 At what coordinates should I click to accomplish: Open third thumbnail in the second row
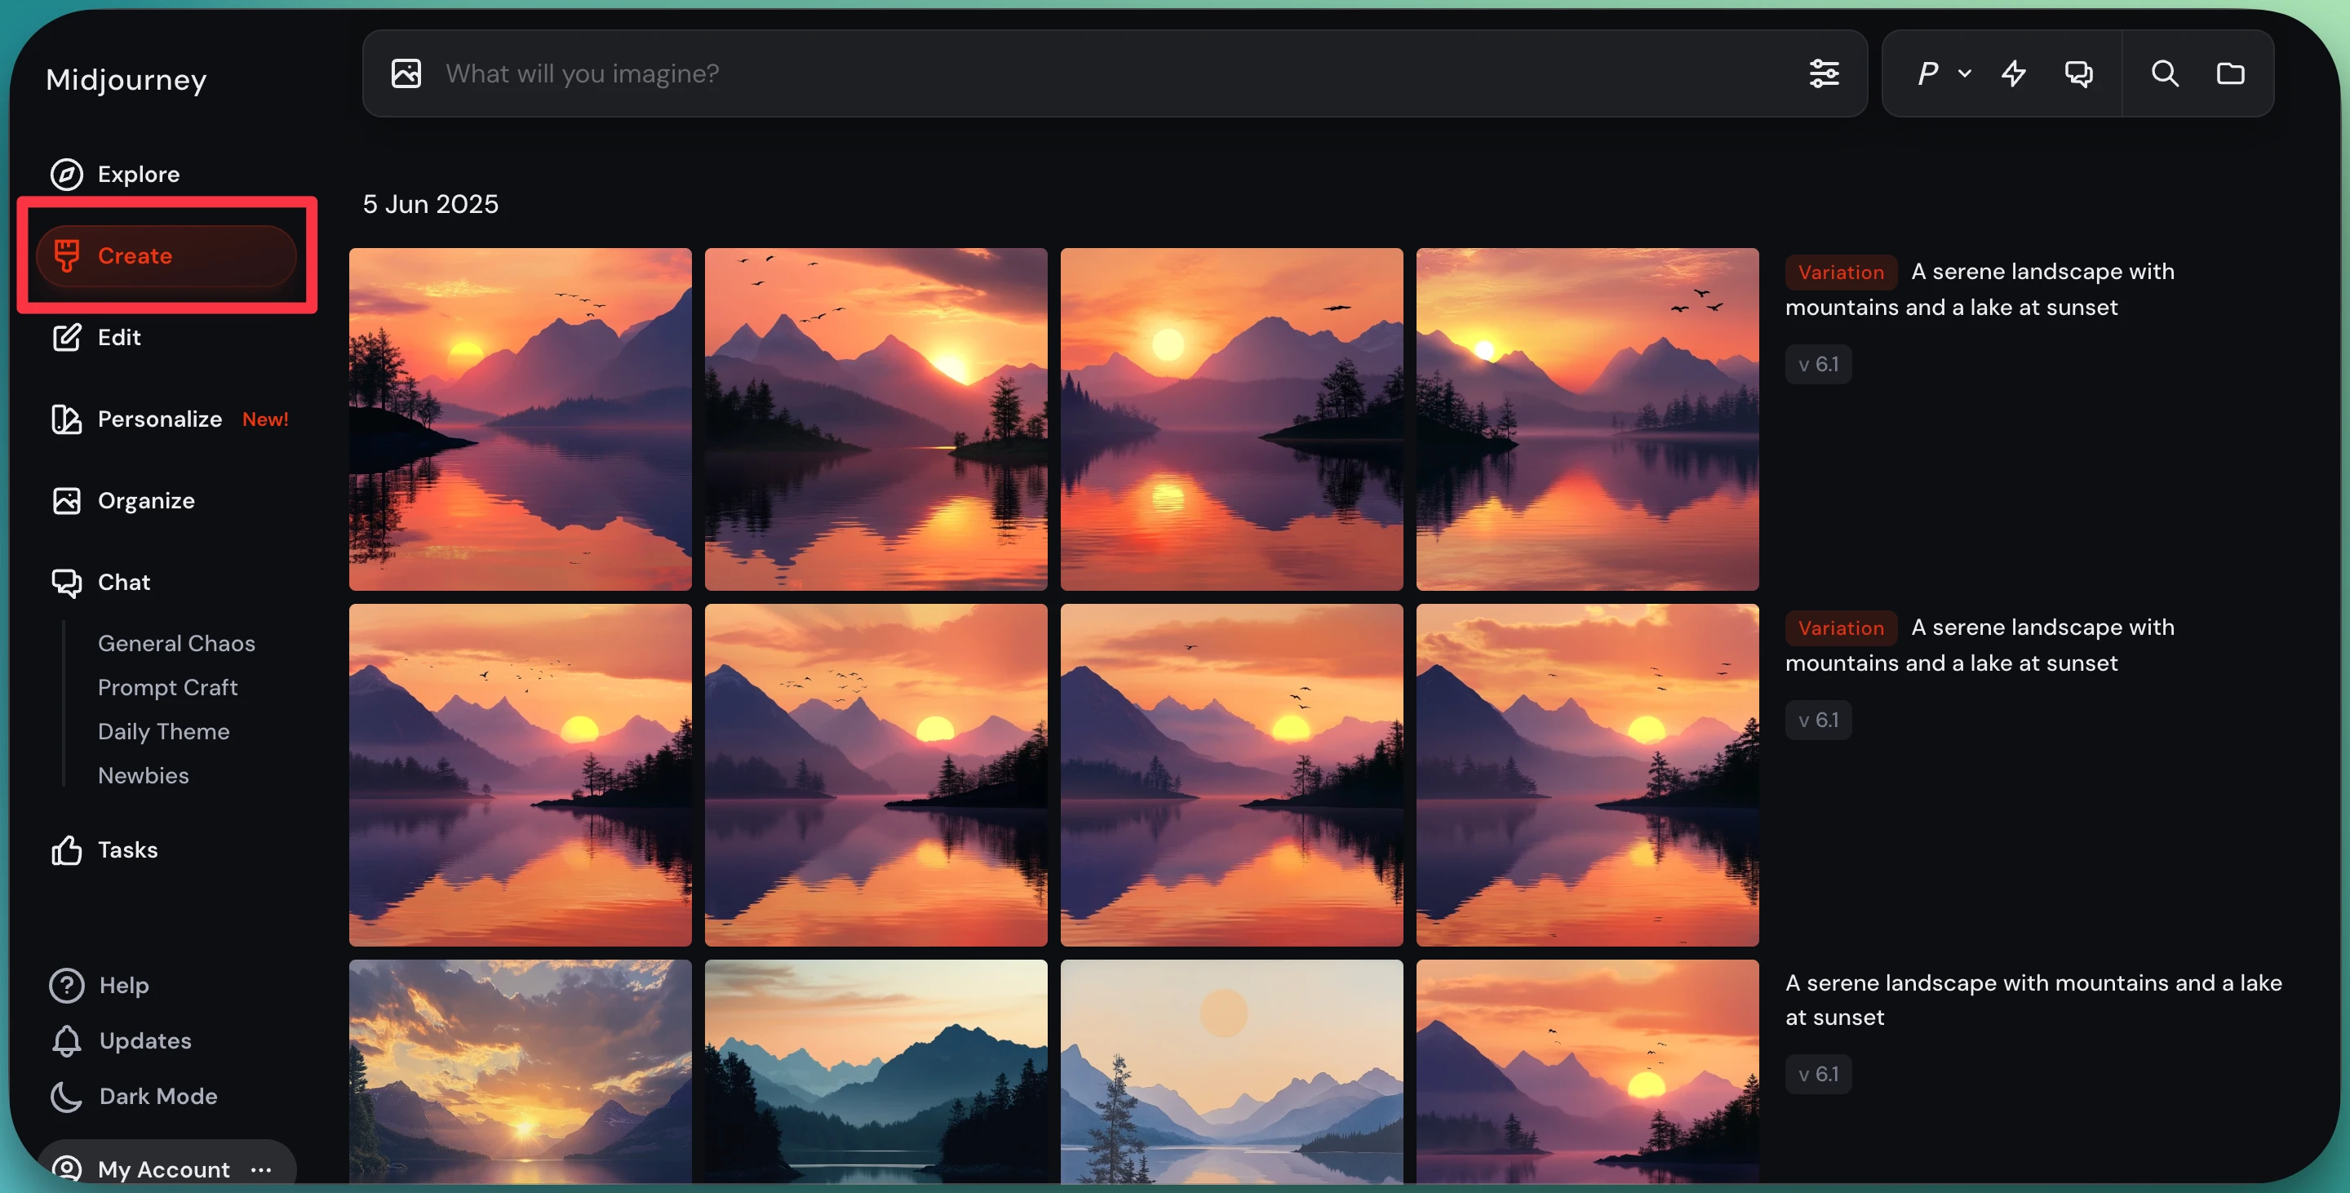1231,775
